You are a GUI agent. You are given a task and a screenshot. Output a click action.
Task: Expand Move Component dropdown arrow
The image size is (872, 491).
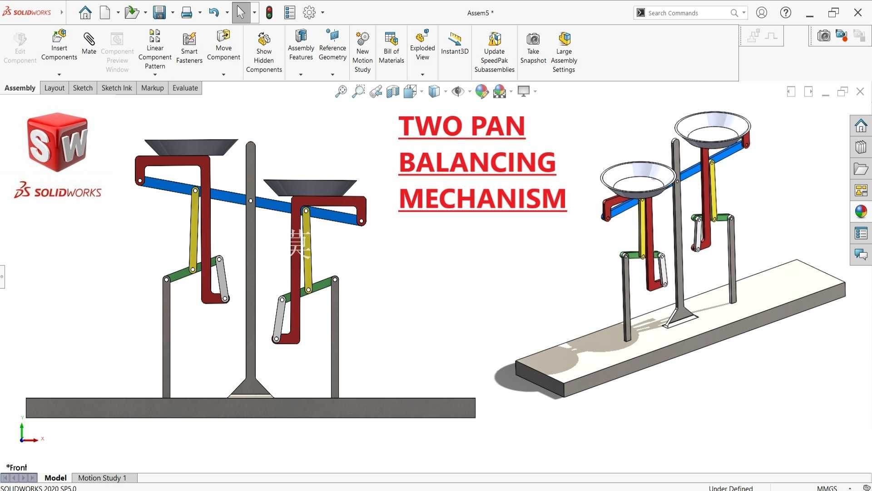[223, 75]
